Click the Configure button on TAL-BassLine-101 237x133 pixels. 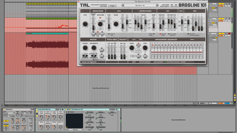(x=112, y=109)
